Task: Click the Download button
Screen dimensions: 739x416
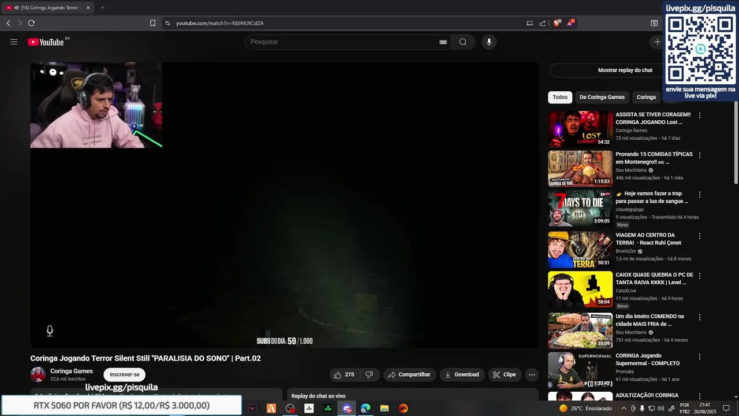Action: click(x=462, y=374)
